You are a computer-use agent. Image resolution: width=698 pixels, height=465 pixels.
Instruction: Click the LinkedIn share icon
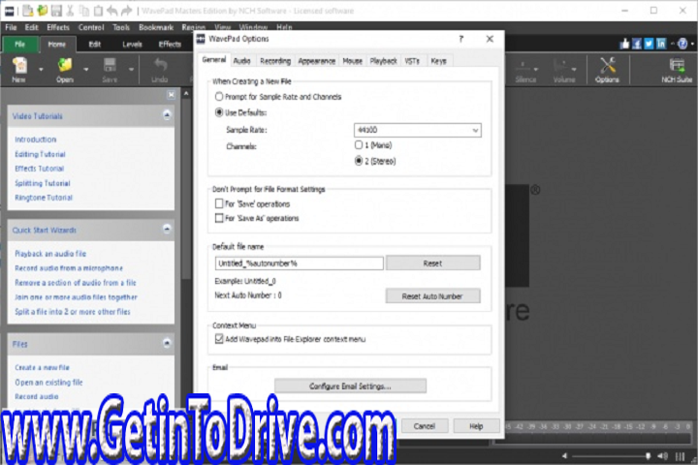661,44
